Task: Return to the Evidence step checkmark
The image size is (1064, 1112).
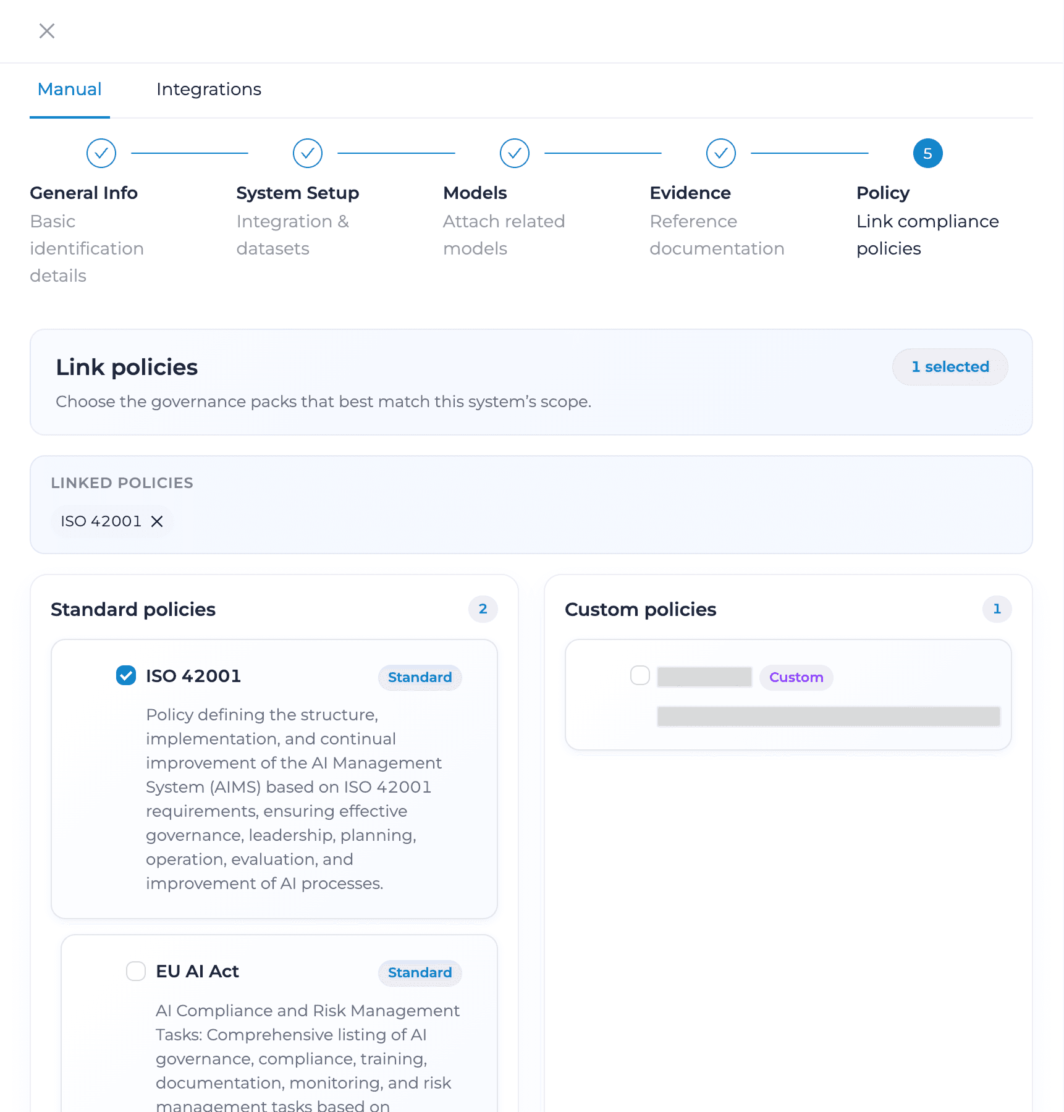Action: point(721,153)
